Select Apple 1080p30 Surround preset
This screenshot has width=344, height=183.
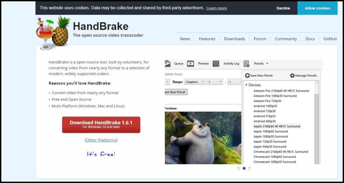click(271, 137)
